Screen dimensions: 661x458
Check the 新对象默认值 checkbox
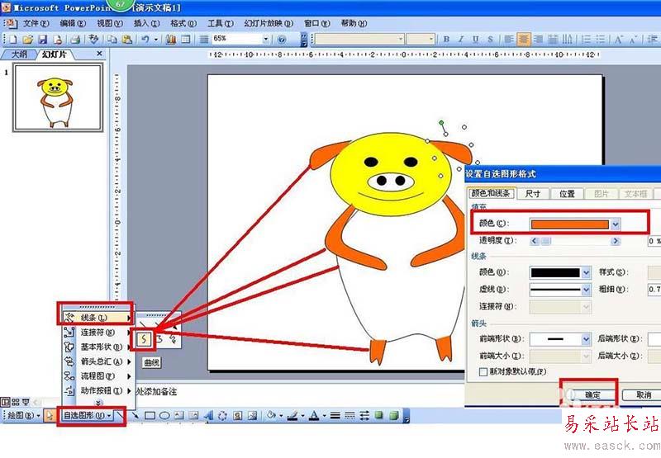coord(483,371)
